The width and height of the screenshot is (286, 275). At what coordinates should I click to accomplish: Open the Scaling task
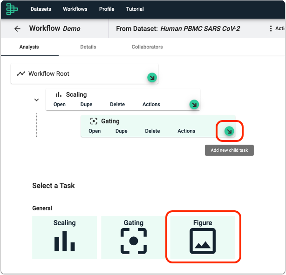(x=60, y=104)
